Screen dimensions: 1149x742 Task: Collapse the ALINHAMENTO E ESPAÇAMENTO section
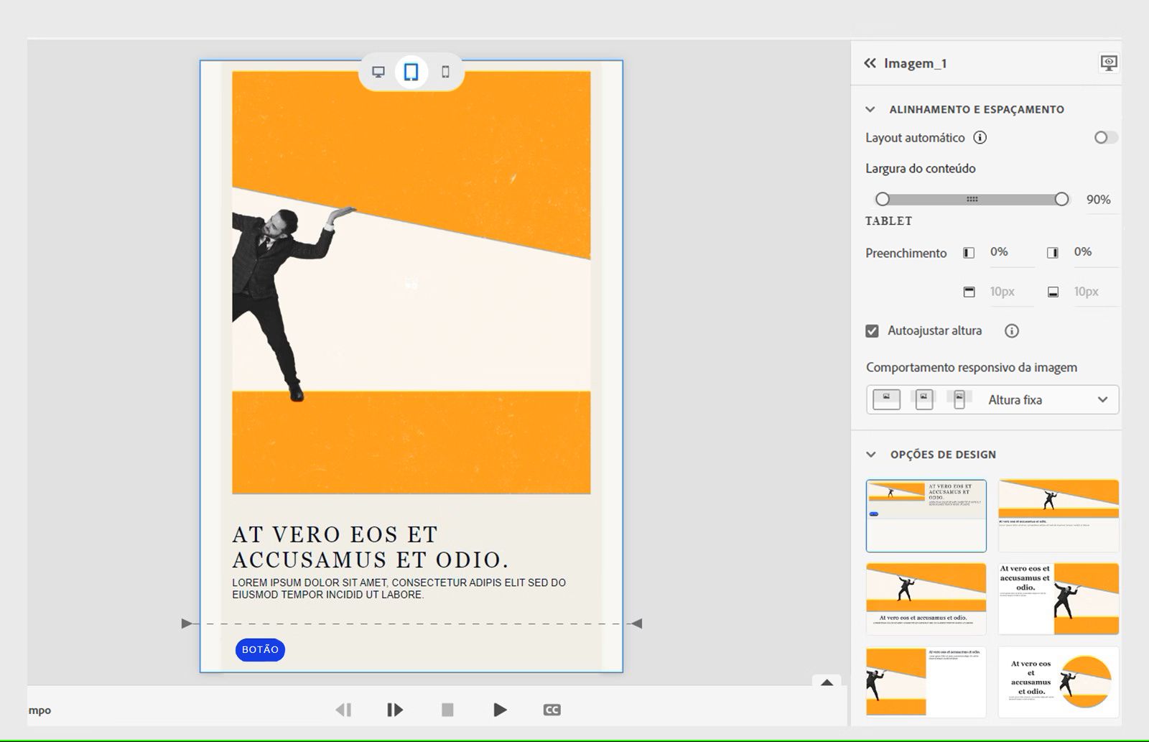[870, 109]
